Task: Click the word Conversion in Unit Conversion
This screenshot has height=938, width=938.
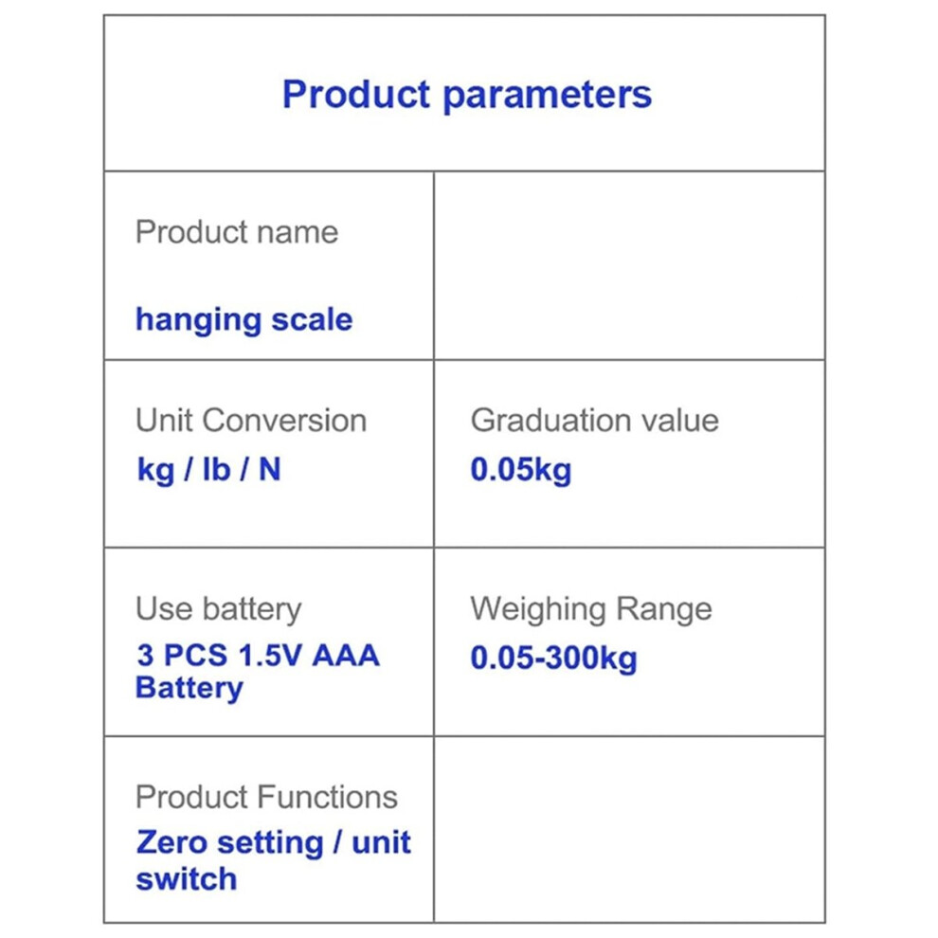Action: pyautogui.click(x=284, y=420)
